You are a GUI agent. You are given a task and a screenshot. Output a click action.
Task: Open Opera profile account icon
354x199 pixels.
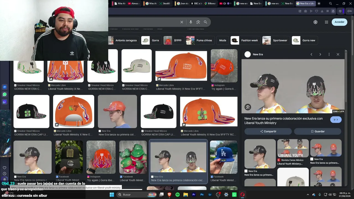333,11
